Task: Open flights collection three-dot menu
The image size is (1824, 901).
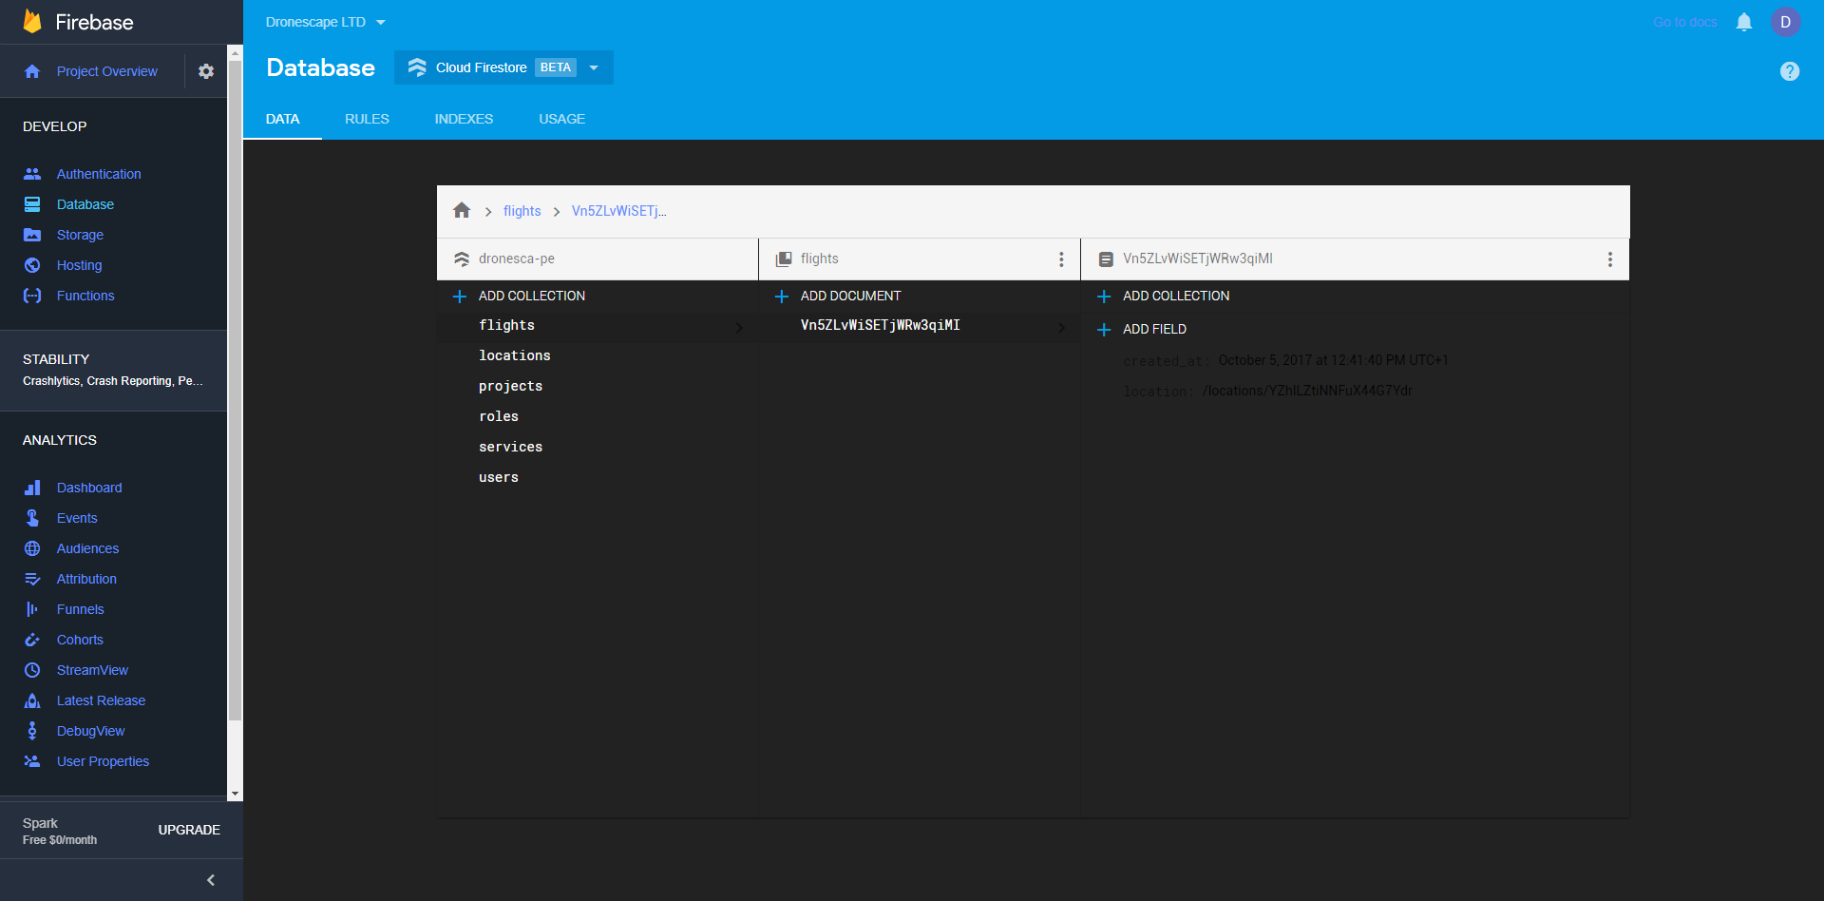Action: [x=1061, y=259]
